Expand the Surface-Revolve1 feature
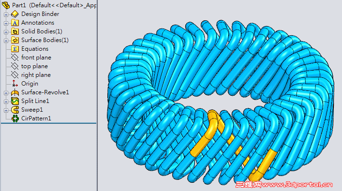342x191 pixels. (x=6, y=93)
